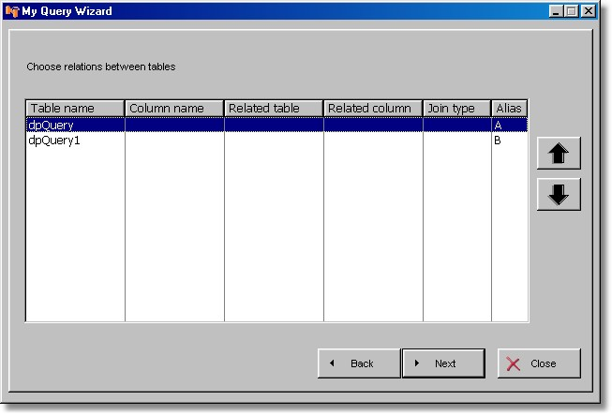
Task: Click Column name cell in dpQuery row
Action: pyautogui.click(x=174, y=125)
